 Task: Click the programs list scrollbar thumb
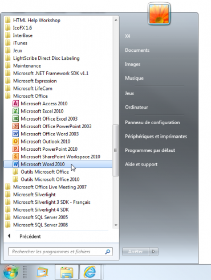tap(116, 150)
